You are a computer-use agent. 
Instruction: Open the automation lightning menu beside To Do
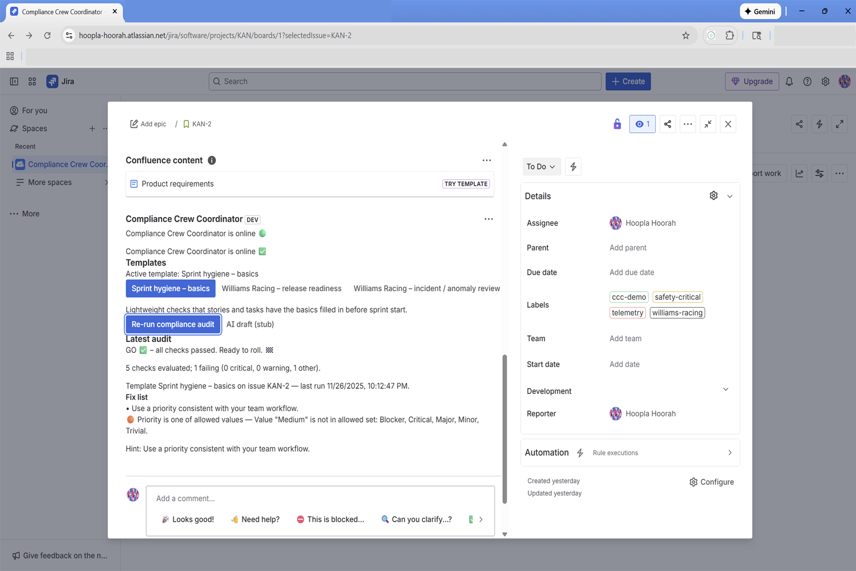pos(573,167)
